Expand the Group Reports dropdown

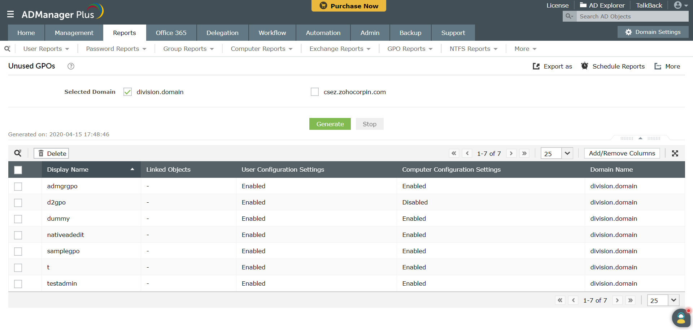(188, 49)
